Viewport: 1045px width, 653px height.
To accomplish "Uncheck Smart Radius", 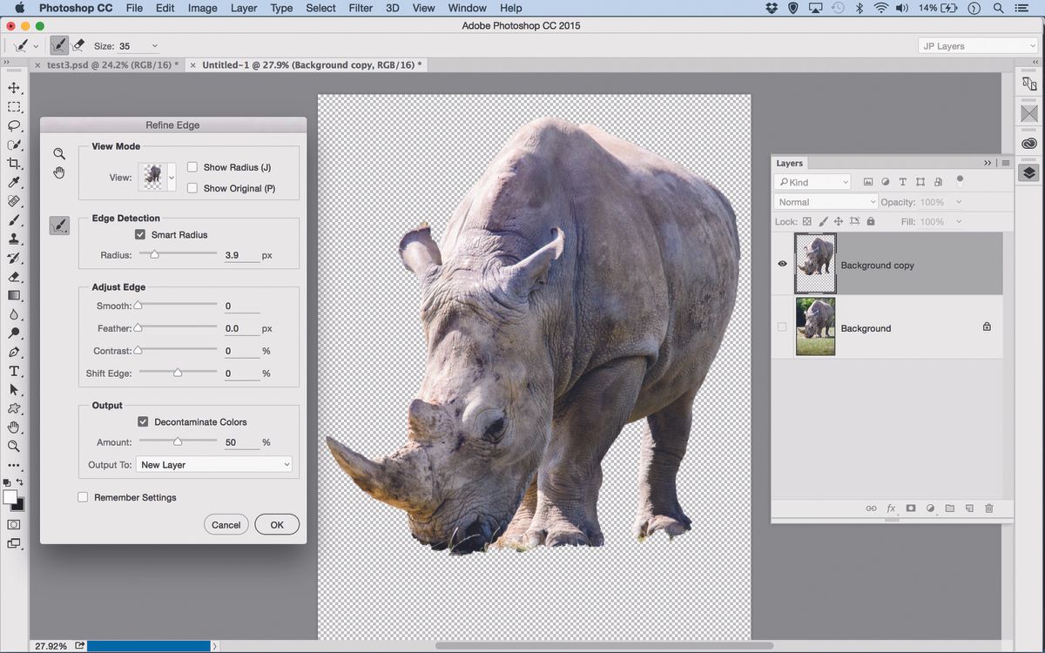I will click(x=140, y=233).
